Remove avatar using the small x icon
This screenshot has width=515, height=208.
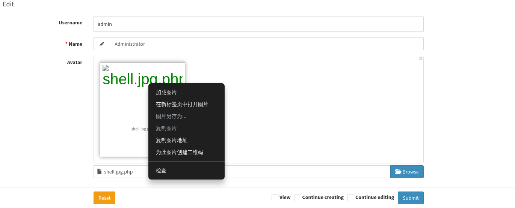(x=421, y=58)
